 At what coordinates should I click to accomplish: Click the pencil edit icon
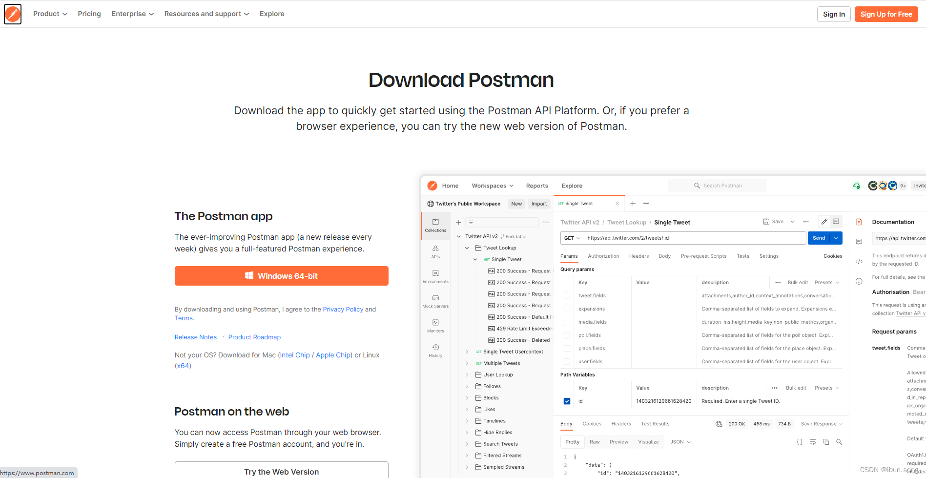click(824, 222)
